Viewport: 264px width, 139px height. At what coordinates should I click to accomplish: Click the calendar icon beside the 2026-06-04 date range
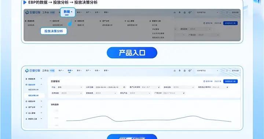[124, 87]
